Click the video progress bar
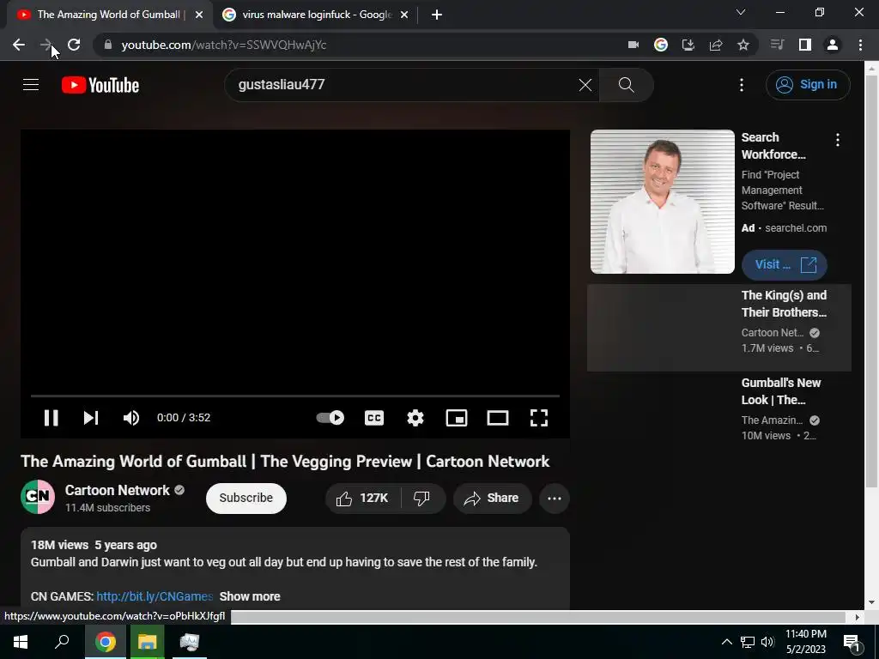The width and height of the screenshot is (879, 659). (x=295, y=396)
